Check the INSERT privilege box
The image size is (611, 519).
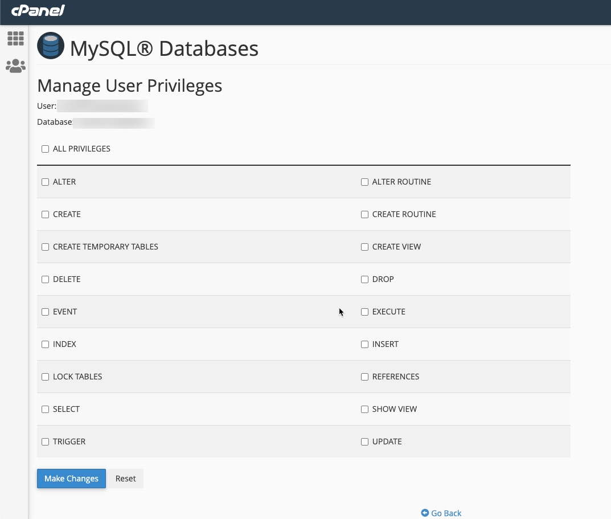[x=364, y=345]
